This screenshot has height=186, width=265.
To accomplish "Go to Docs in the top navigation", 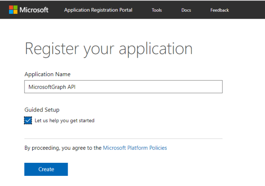I will 186,10.
